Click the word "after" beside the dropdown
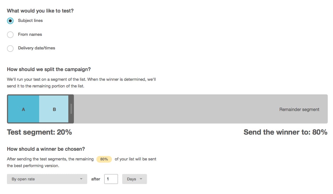 96,179
